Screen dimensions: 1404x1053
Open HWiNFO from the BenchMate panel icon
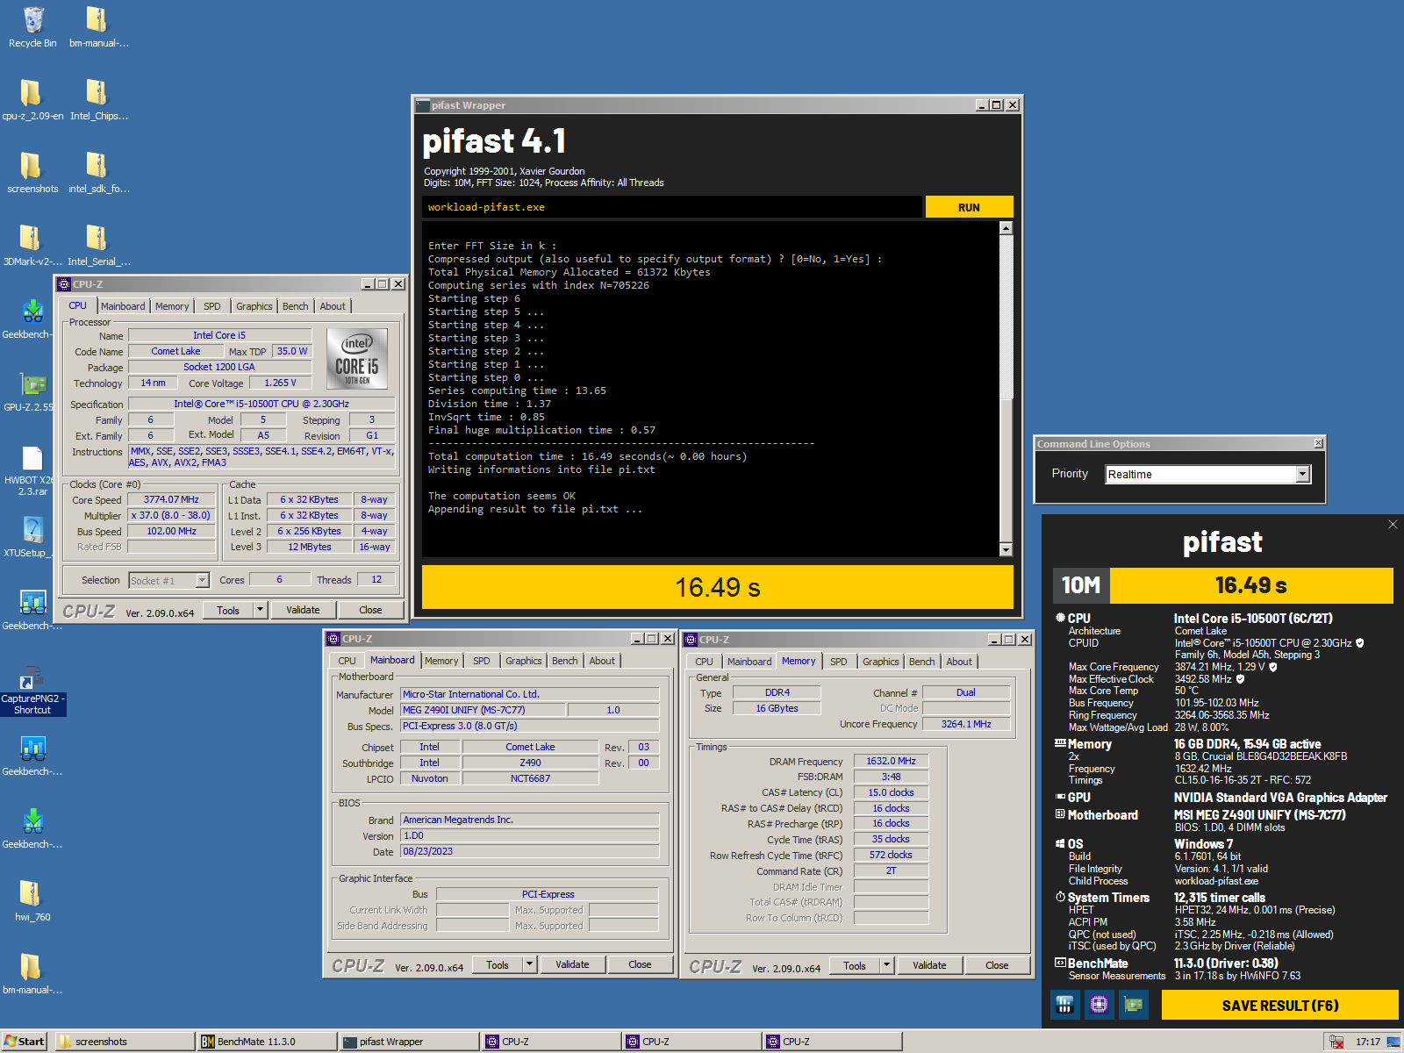pos(1064,1005)
